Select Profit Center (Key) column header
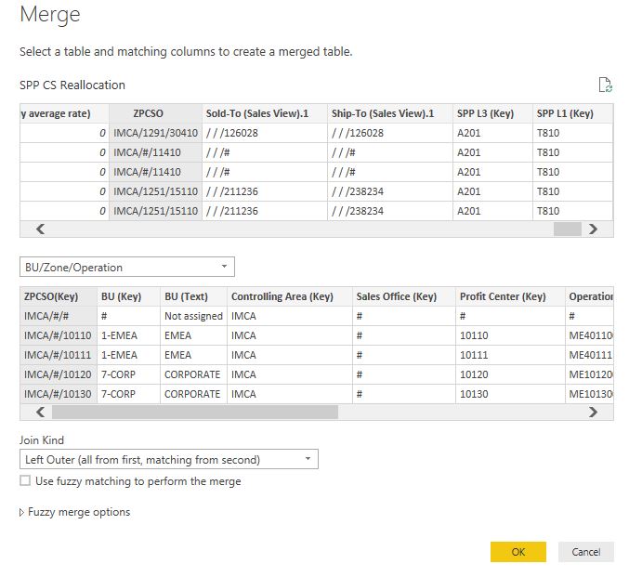Screen dimensions: 629x577 [510, 296]
